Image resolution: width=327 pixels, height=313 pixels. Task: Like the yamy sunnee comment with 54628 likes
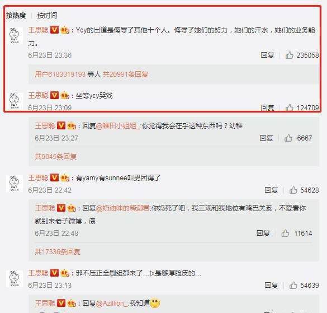click(x=293, y=190)
